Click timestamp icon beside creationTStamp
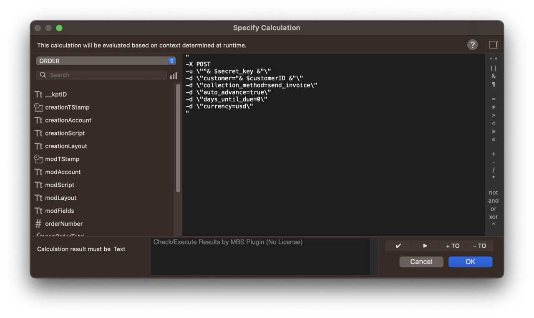The height and width of the screenshot is (318, 534). [39, 107]
